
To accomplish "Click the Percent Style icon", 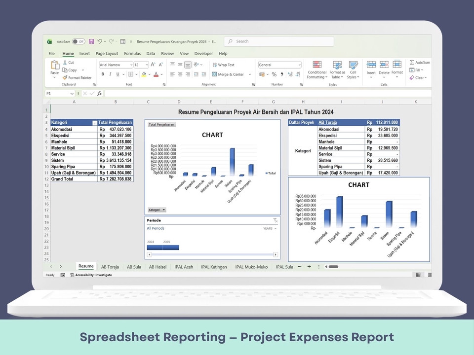I will coord(275,74).
